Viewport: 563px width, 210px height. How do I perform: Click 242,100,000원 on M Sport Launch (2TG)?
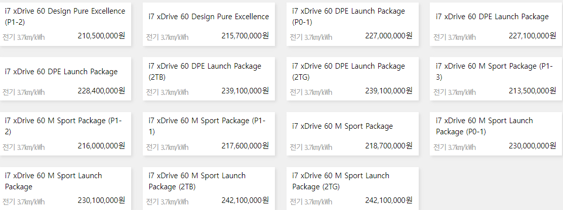pyautogui.click(x=389, y=200)
